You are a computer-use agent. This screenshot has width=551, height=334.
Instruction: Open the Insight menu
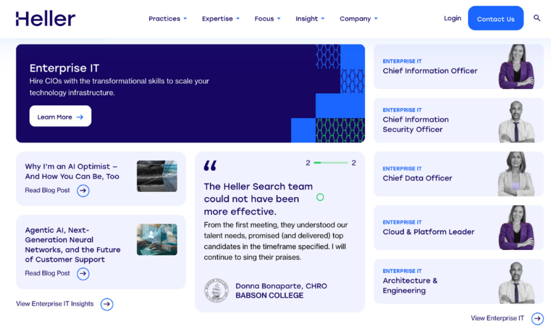pos(310,18)
